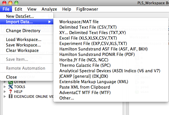Open the Analyze menu

[49, 9]
